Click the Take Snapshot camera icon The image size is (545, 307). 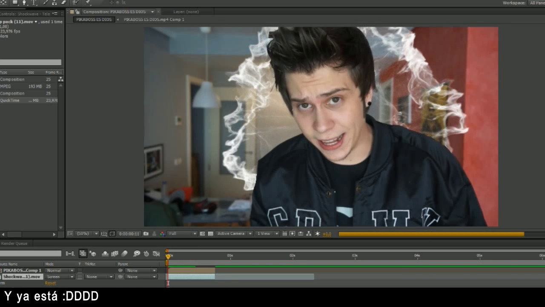(146, 234)
